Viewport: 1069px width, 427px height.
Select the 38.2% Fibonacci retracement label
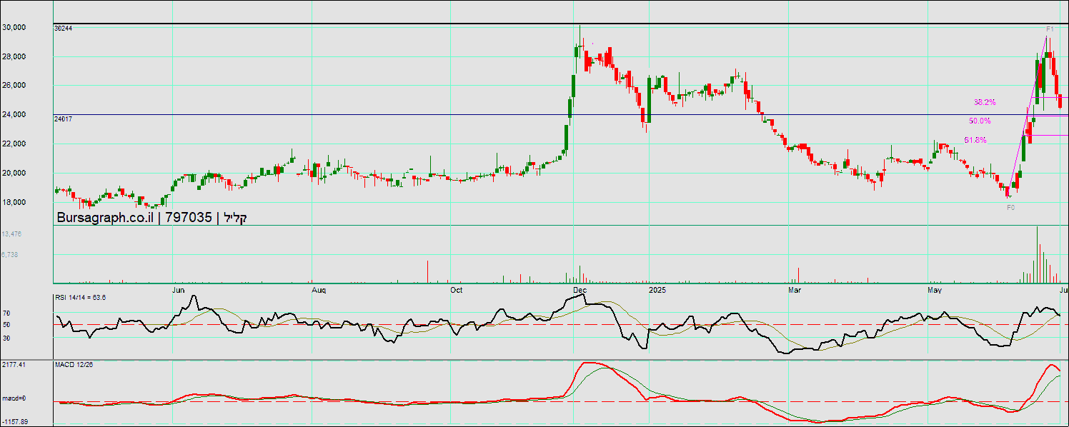[x=985, y=103]
